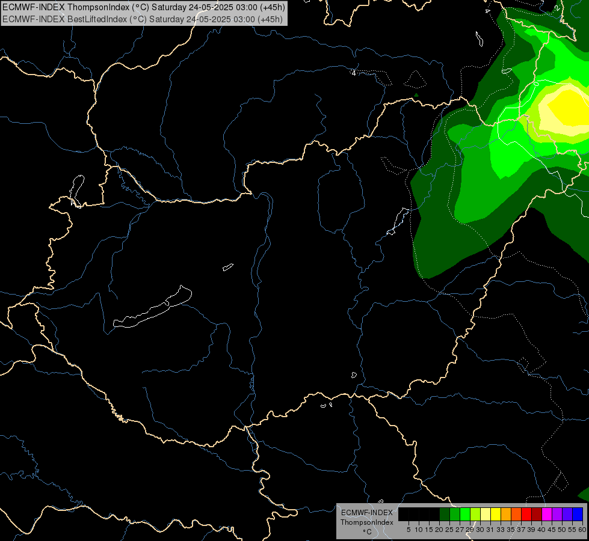The height and width of the screenshot is (541, 589).
Task: Click the violet 50-55 legend swatch
Action: [567, 514]
